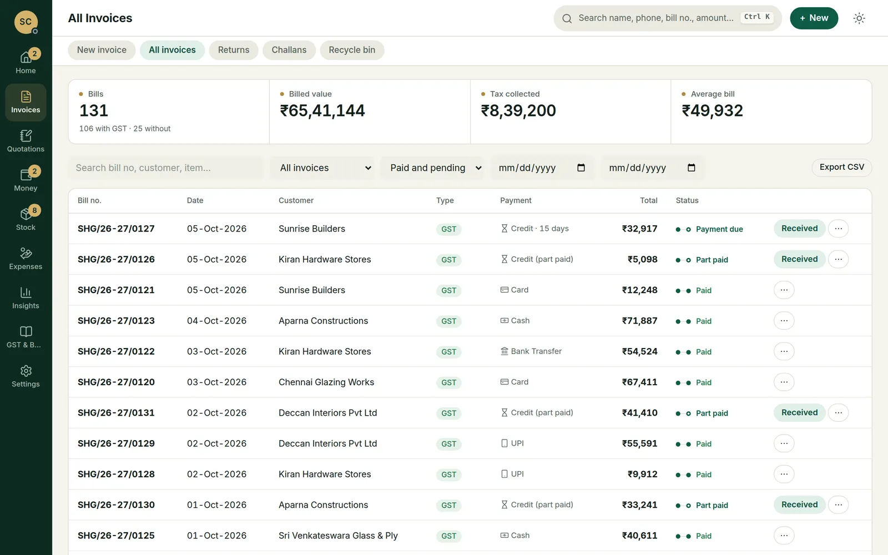This screenshot has width=888, height=555.
Task: Click customer Sri Venkateswara Glass & Ply
Action: [x=338, y=536]
